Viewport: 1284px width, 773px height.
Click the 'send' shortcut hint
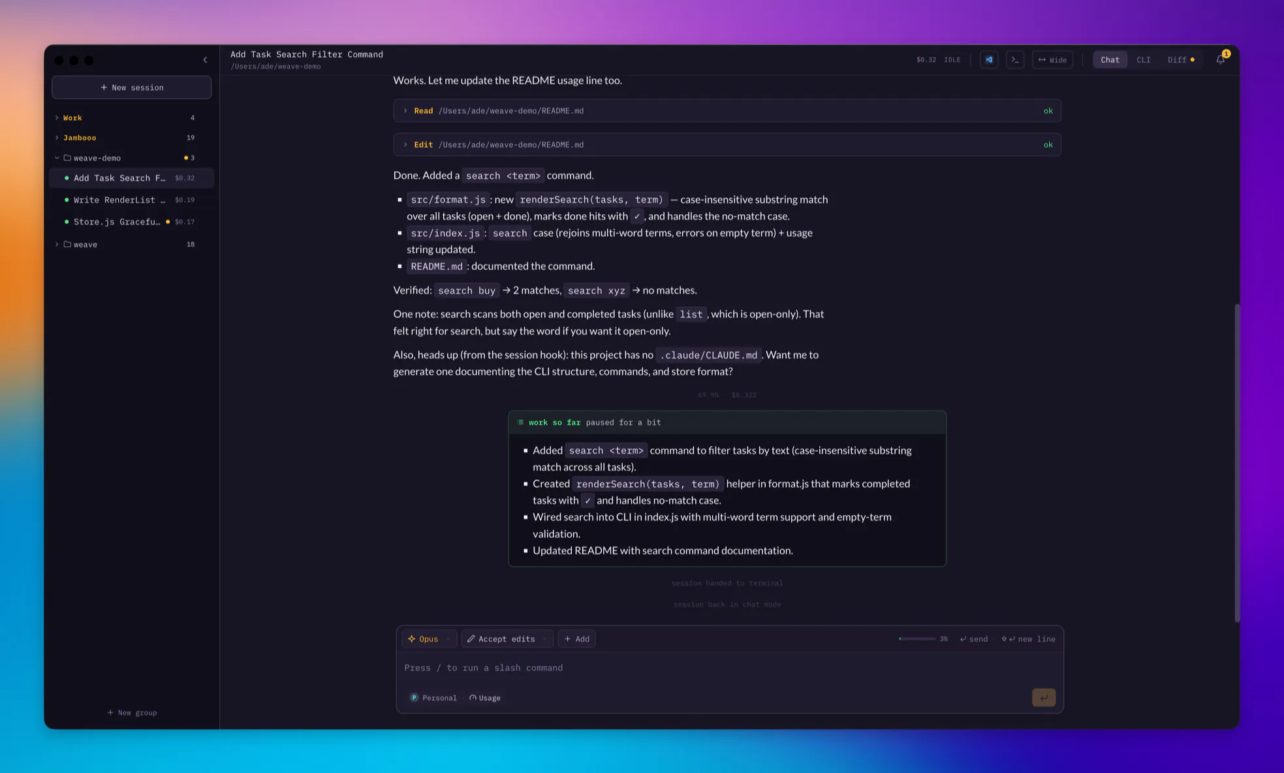[973, 639]
